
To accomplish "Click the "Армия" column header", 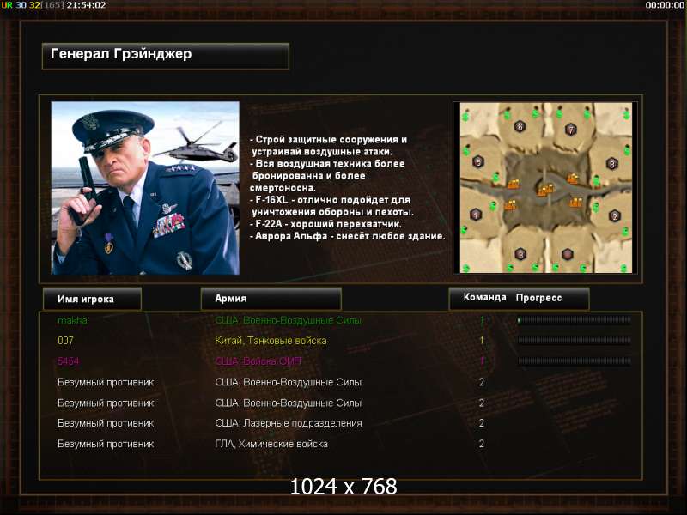I will pyautogui.click(x=271, y=299).
